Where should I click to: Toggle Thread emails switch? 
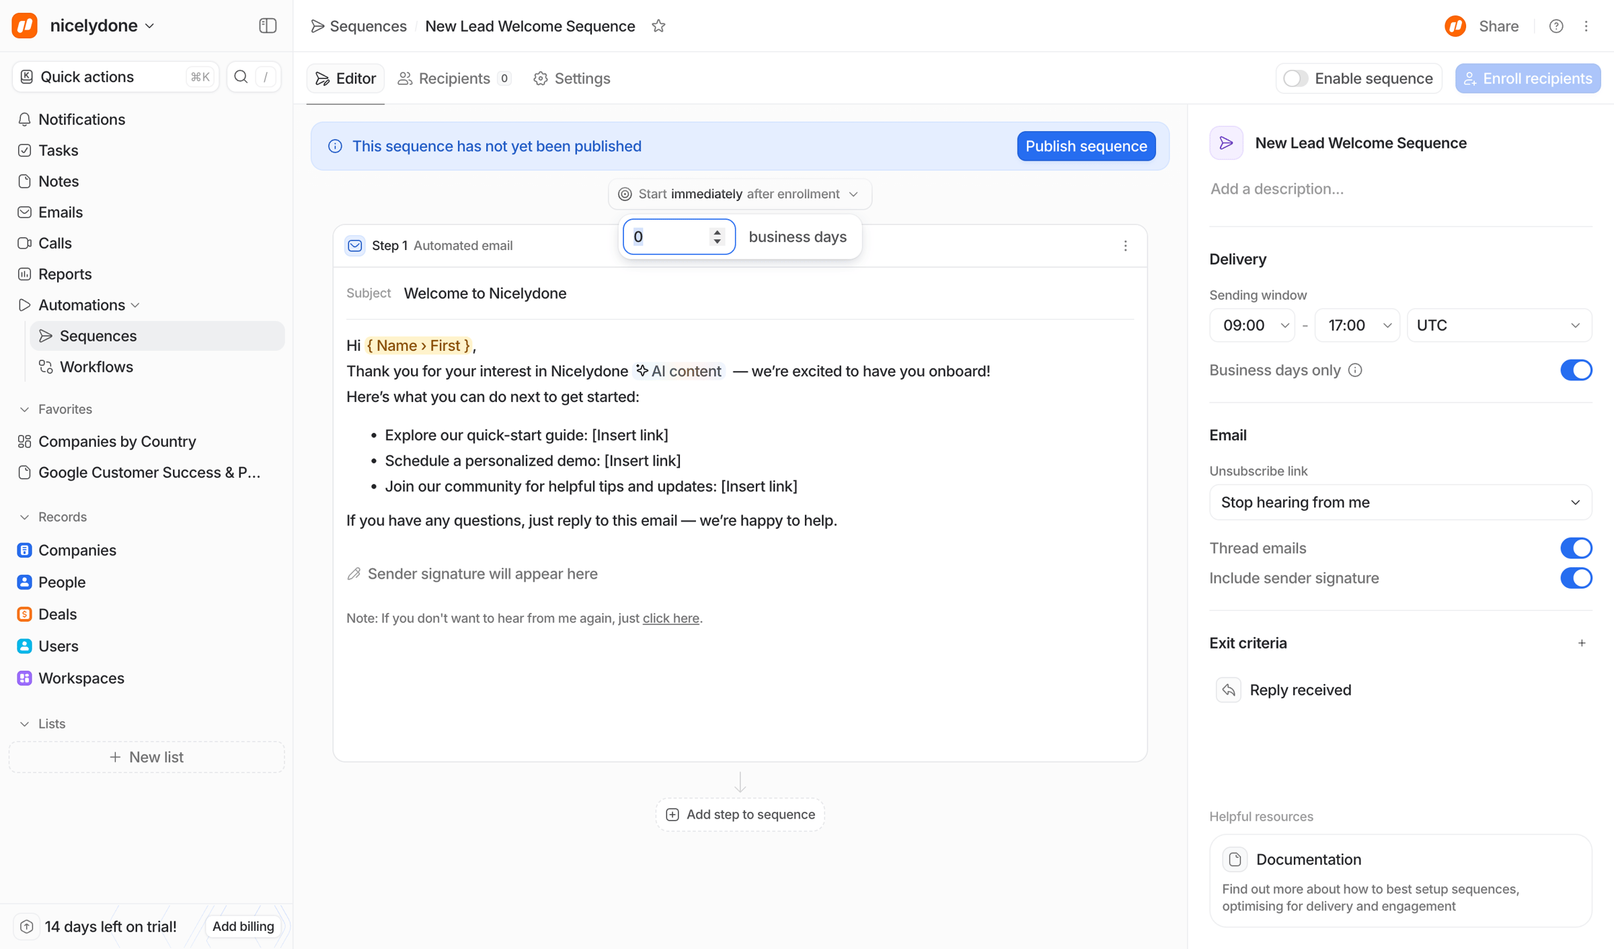(x=1576, y=548)
